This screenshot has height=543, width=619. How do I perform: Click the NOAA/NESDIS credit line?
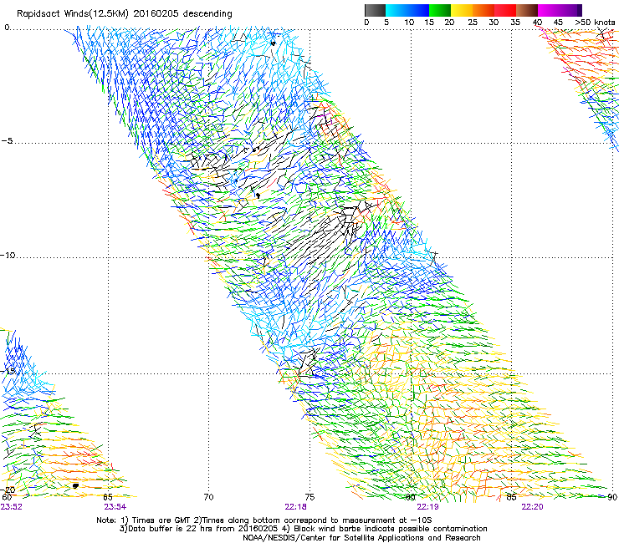[x=361, y=538]
